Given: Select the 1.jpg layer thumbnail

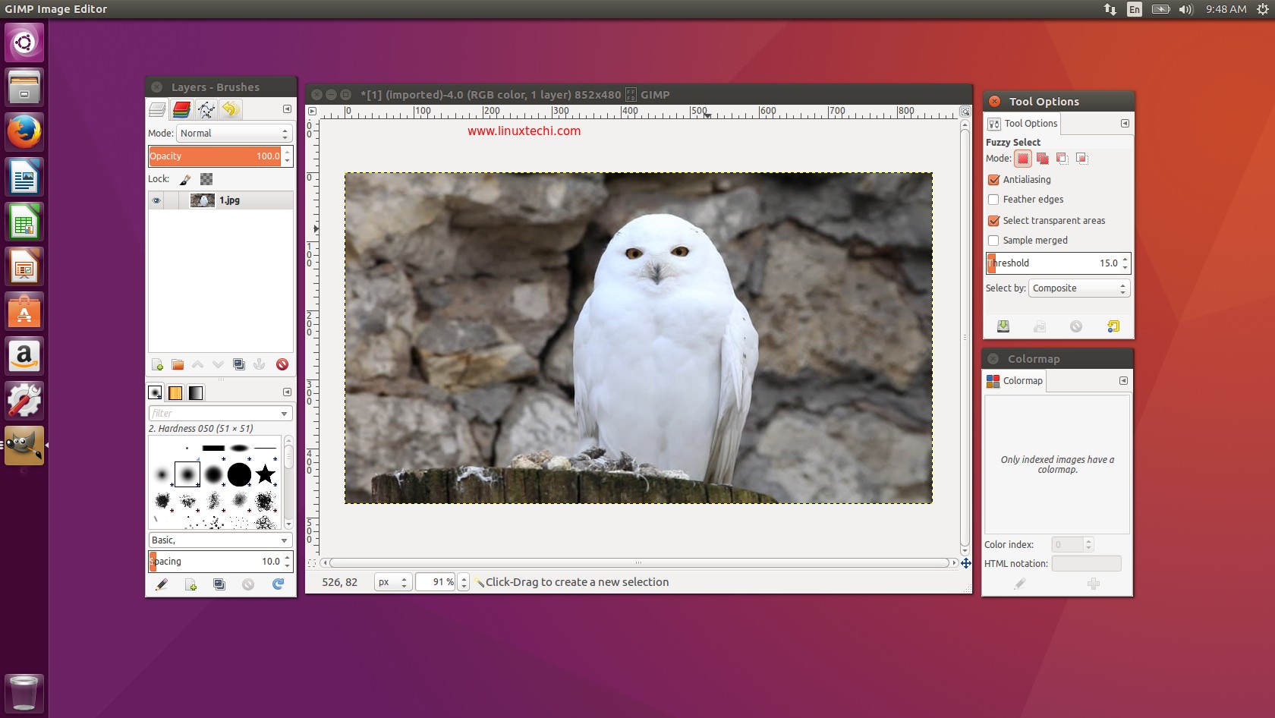Looking at the screenshot, I should pos(202,200).
